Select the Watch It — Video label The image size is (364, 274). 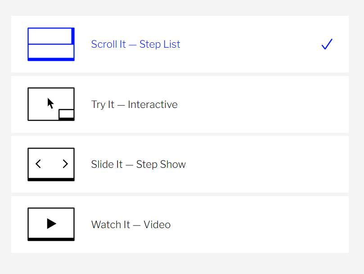tap(130, 224)
